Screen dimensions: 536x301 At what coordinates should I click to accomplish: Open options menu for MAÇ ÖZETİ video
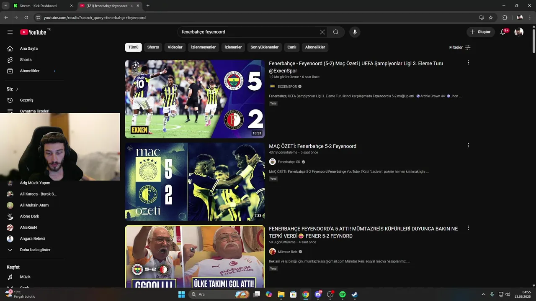coord(468,145)
